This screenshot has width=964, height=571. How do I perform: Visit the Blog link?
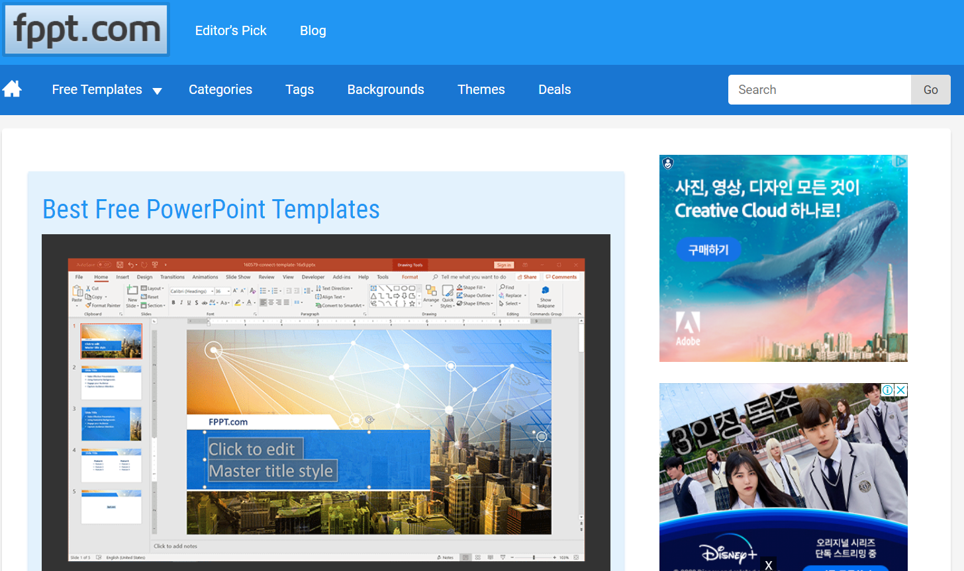pos(313,30)
